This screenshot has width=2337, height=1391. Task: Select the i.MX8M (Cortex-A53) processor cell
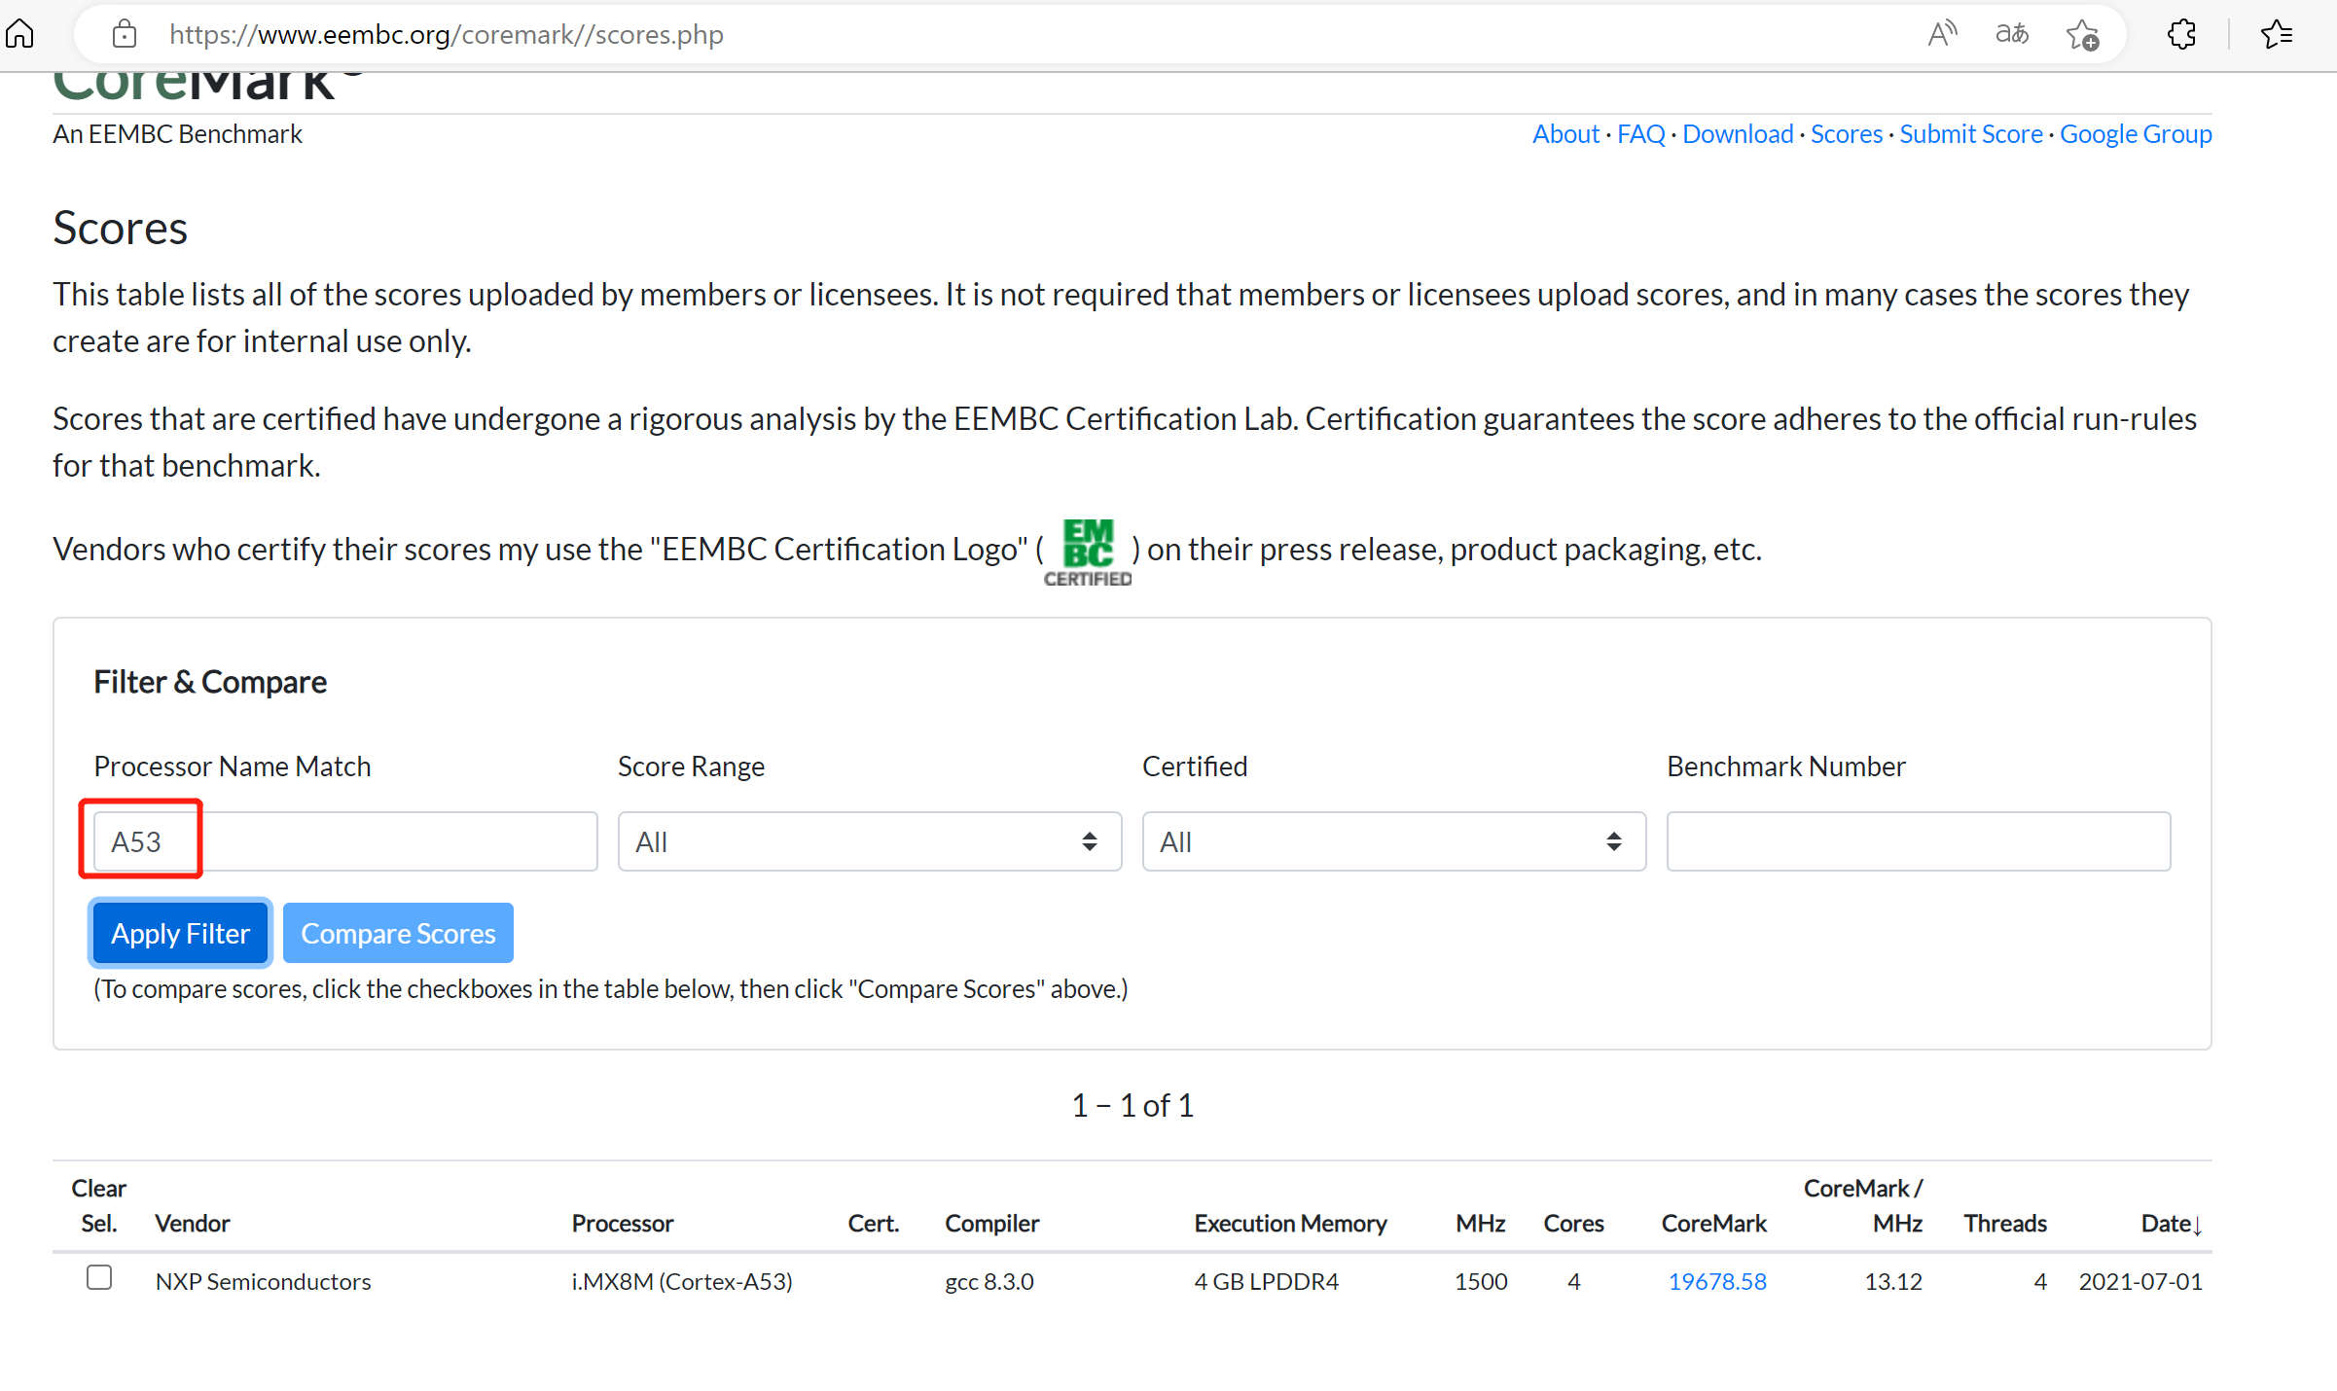[x=681, y=1281]
